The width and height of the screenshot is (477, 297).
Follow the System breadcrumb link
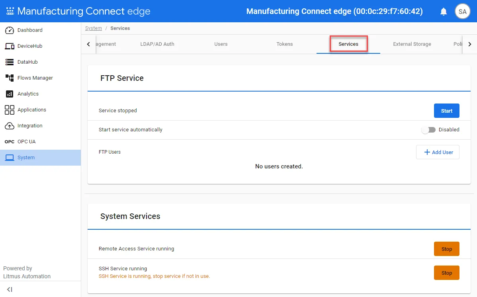tap(94, 28)
